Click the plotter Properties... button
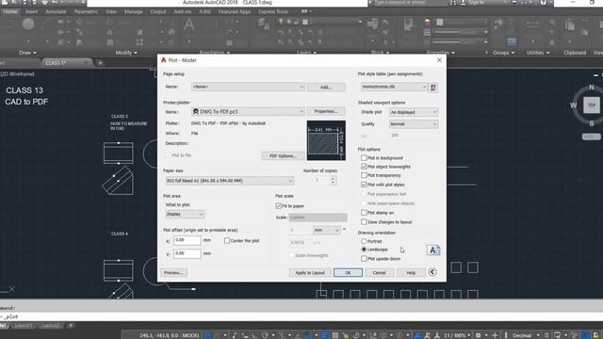 point(326,111)
